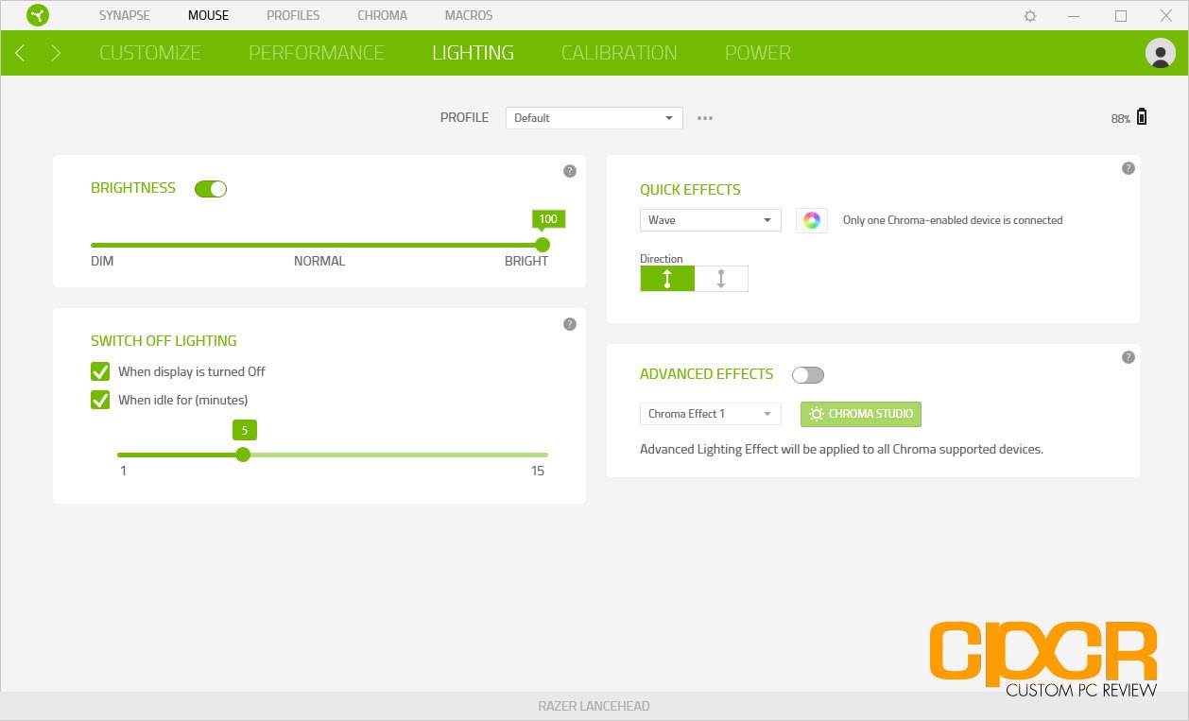Open the Wave quick effects dropdown
This screenshot has height=721, width=1189.
point(710,220)
